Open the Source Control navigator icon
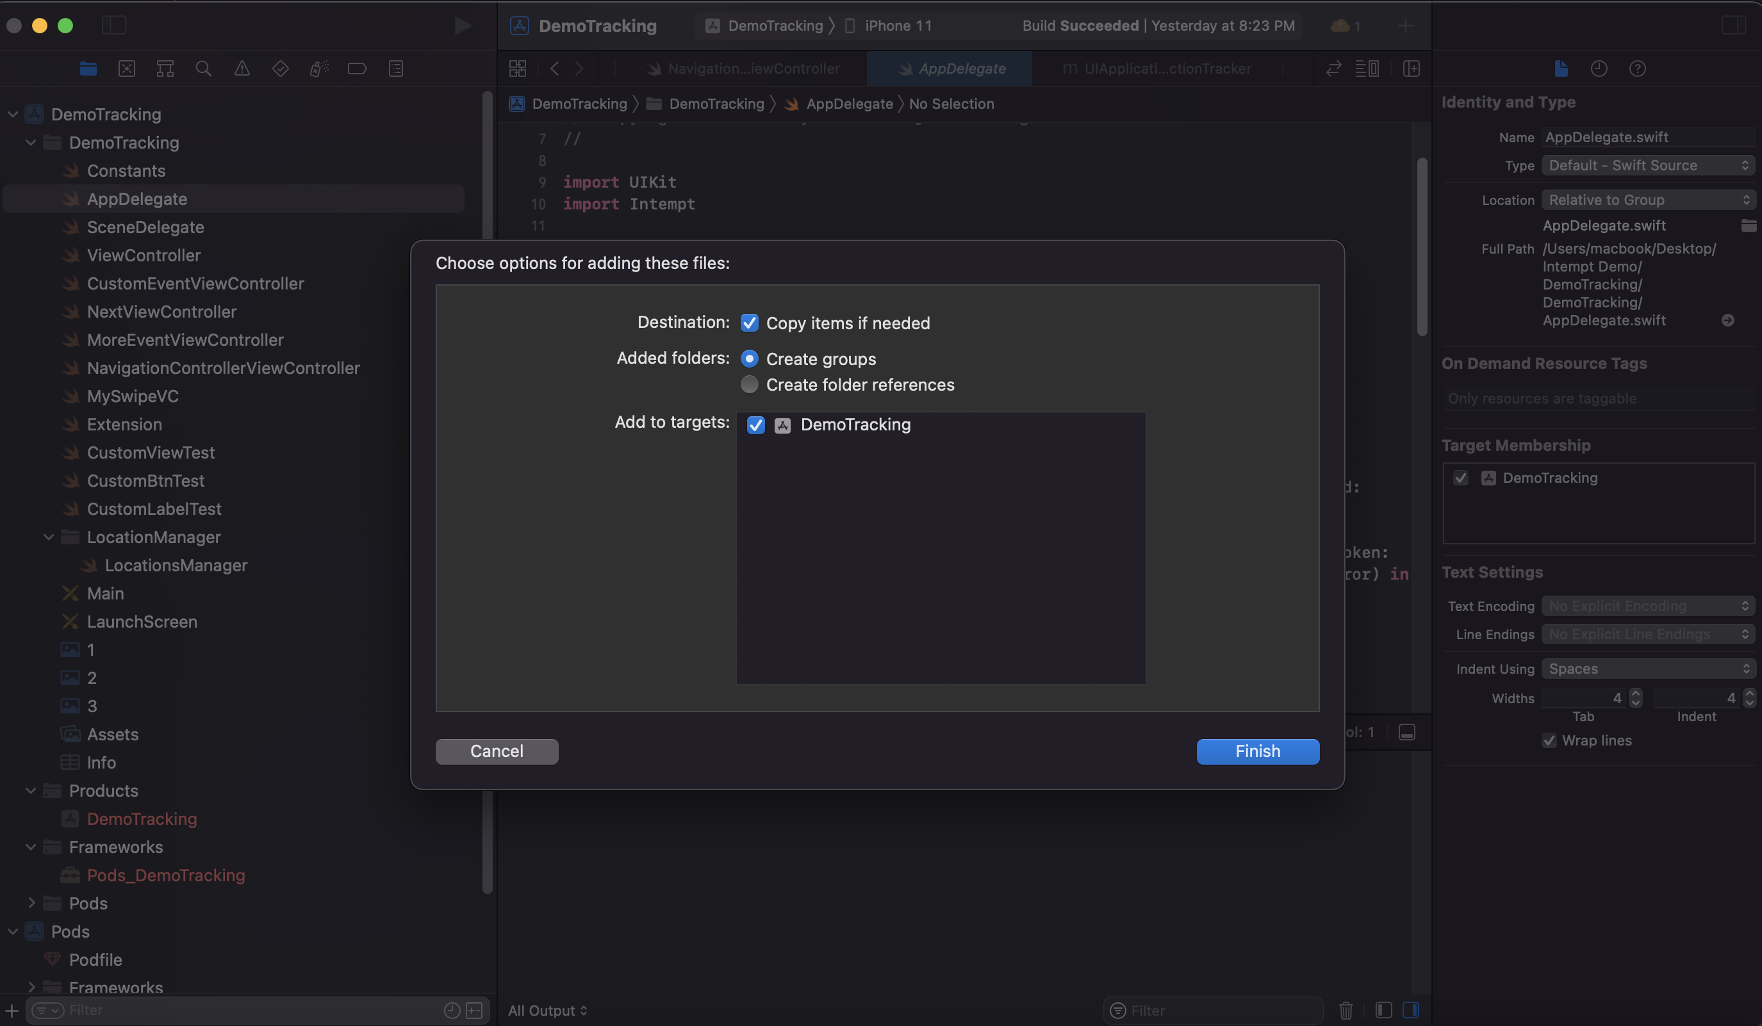Screen dimensions: 1762x1026 point(127,69)
